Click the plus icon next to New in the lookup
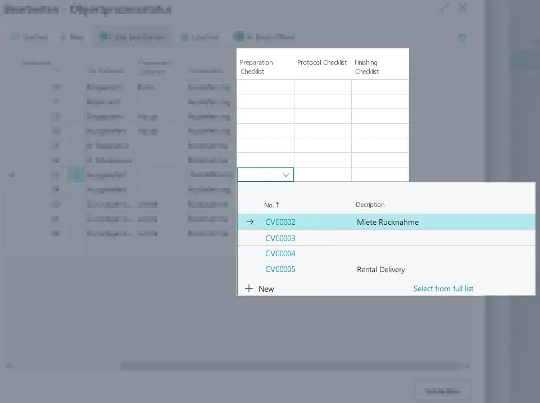This screenshot has width=540, height=403. 249,288
